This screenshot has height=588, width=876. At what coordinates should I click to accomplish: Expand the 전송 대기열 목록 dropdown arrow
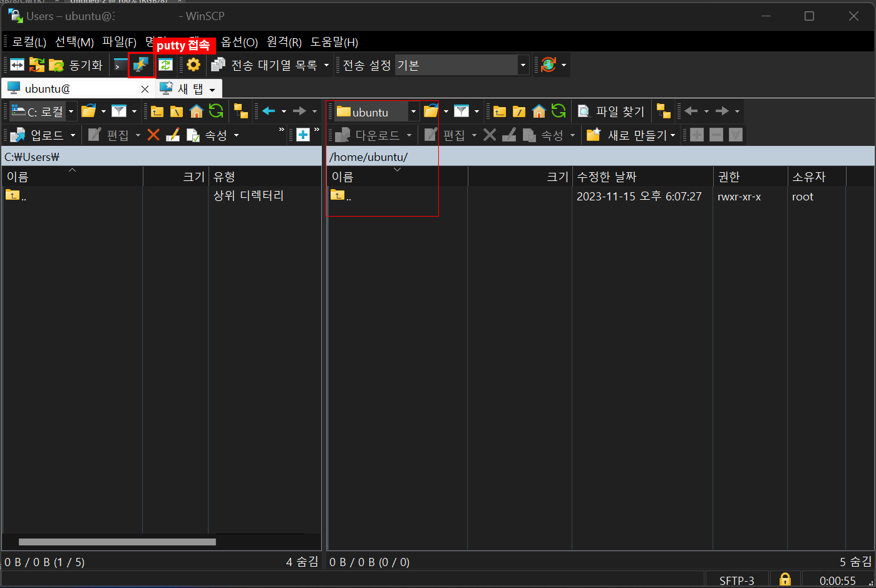(x=326, y=65)
